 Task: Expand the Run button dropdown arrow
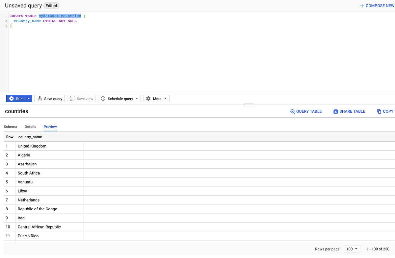click(28, 98)
